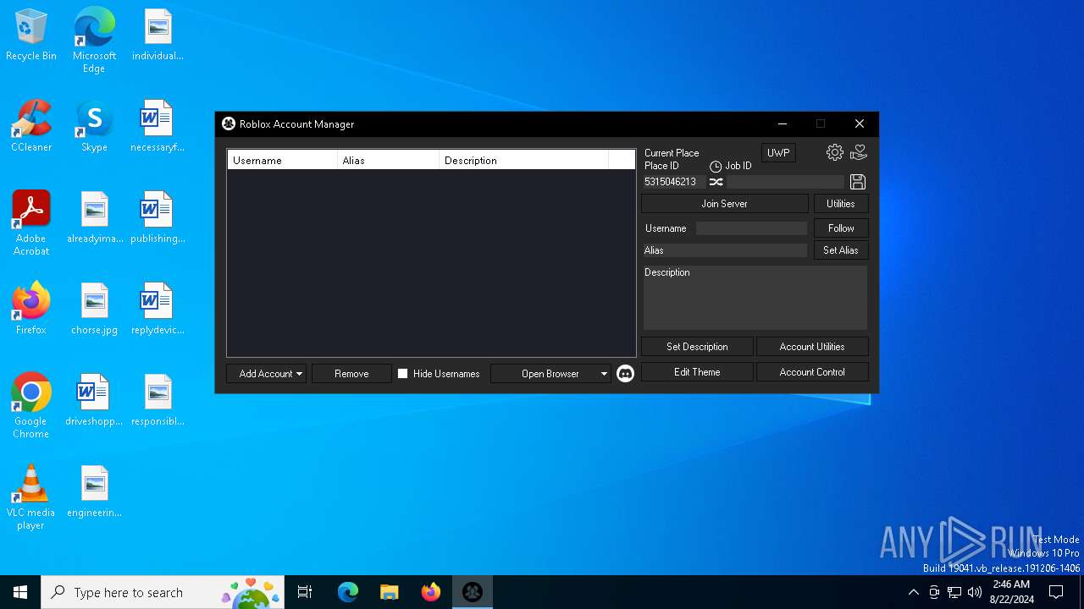Click Roblox Account Manager taskbar icon

[473, 592]
